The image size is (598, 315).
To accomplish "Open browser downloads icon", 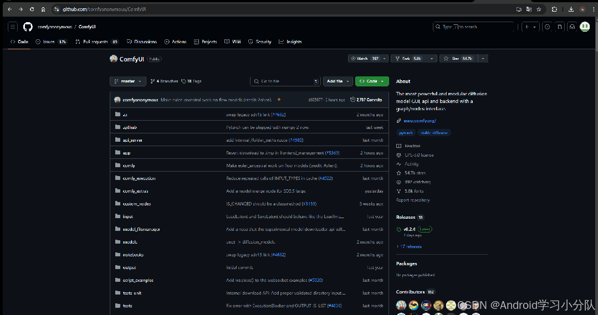I will 571,9.
